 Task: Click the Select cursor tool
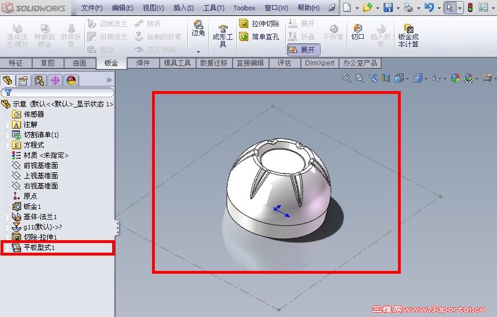(x=449, y=7)
